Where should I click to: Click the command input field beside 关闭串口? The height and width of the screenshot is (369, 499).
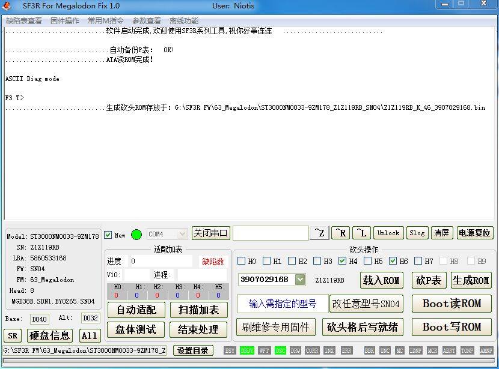(271, 233)
